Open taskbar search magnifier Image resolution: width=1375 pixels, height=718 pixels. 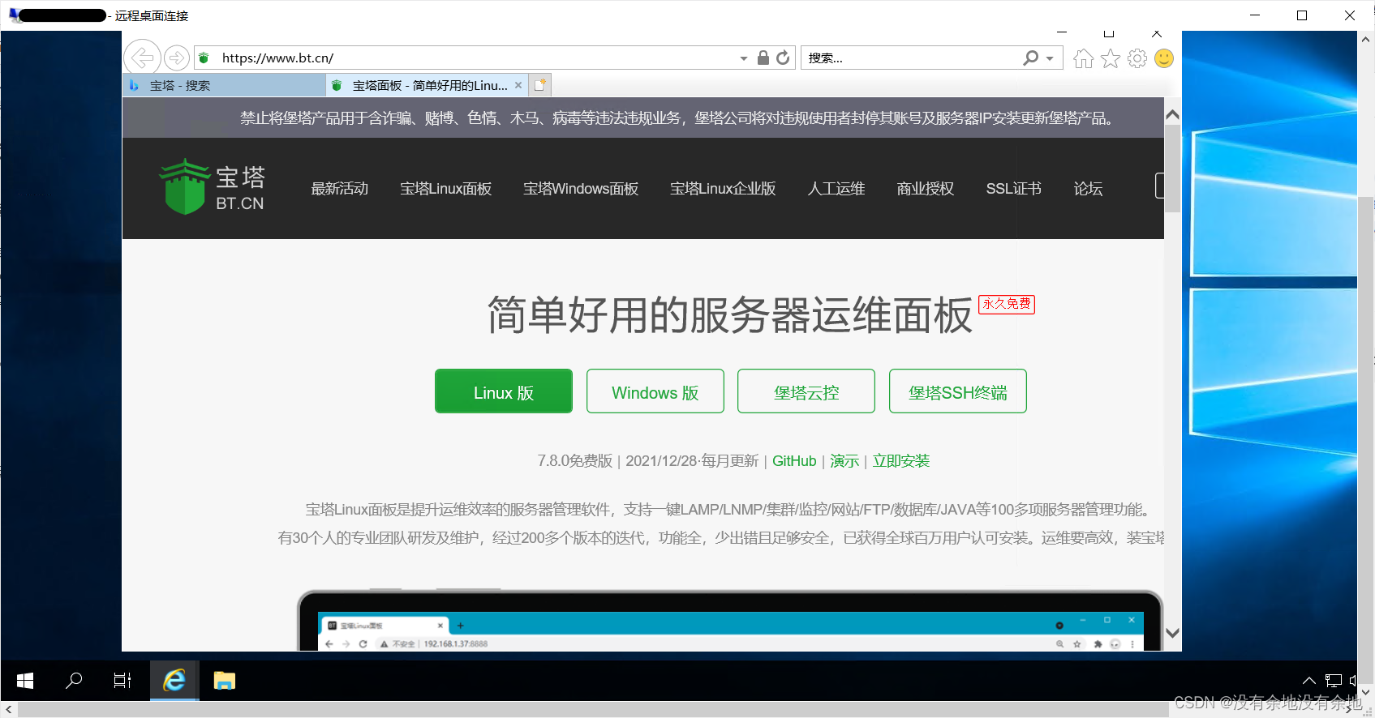(74, 681)
